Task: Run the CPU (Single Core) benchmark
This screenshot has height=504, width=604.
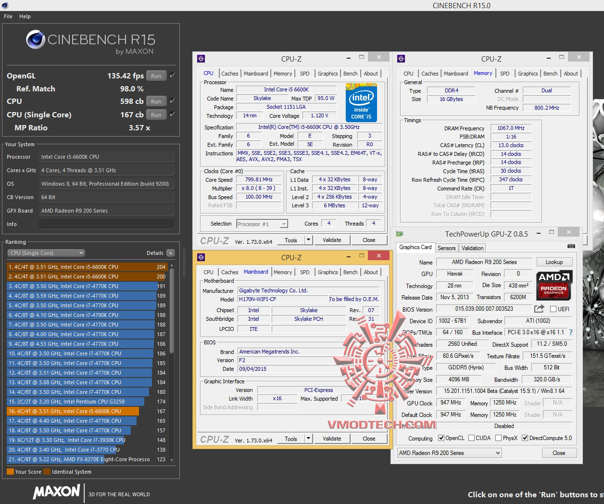Action: point(156,114)
